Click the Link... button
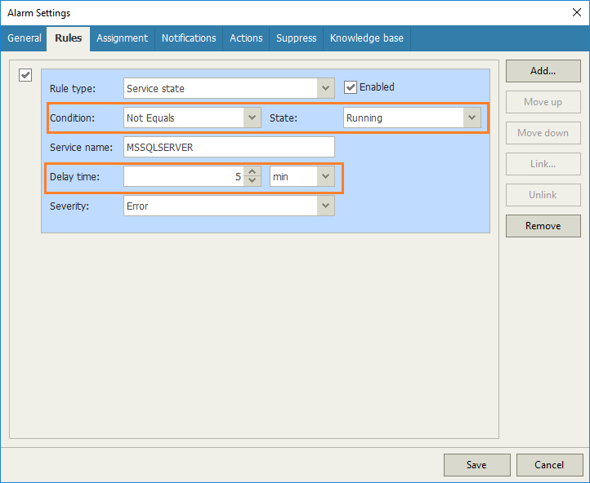This screenshot has height=483, width=590. tap(543, 164)
